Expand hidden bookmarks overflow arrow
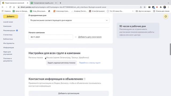The height and width of the screenshot is (96, 171). [133, 11]
